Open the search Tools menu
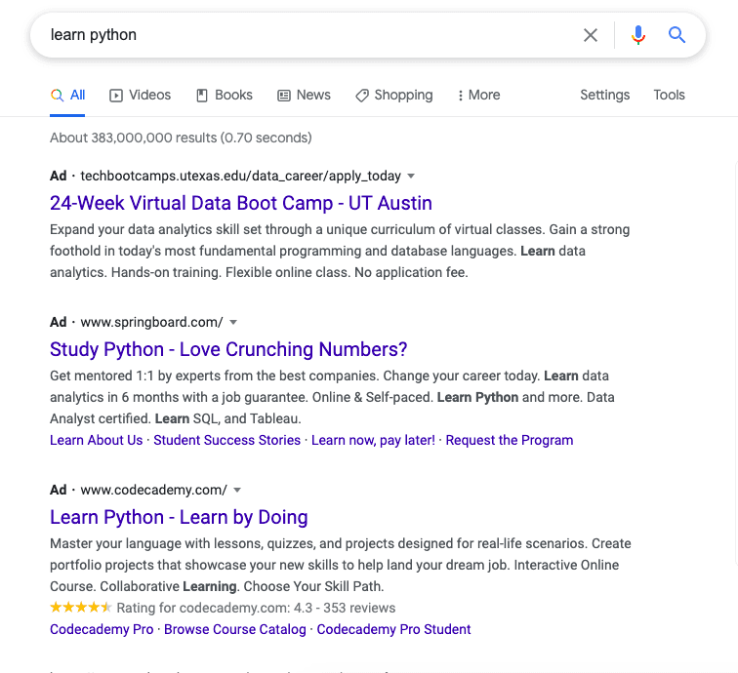Image resolution: width=738 pixels, height=673 pixels. click(669, 95)
